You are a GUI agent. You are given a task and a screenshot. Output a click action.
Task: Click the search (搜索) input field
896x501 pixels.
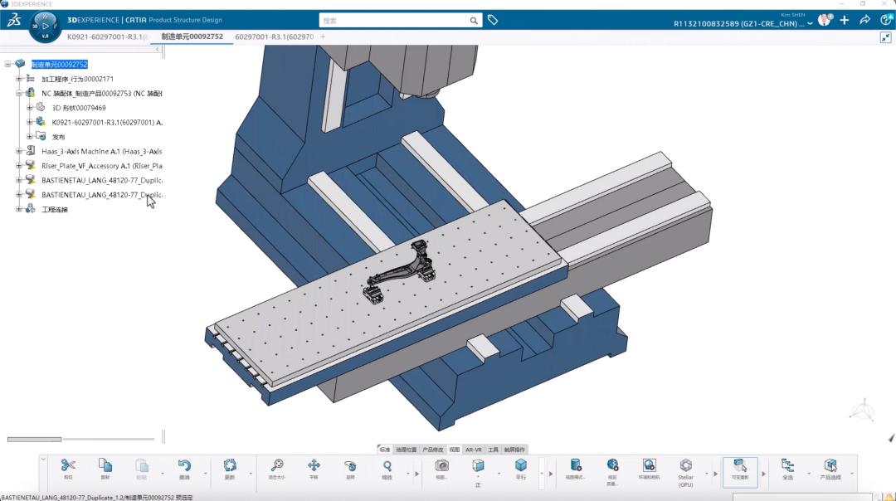394,20
